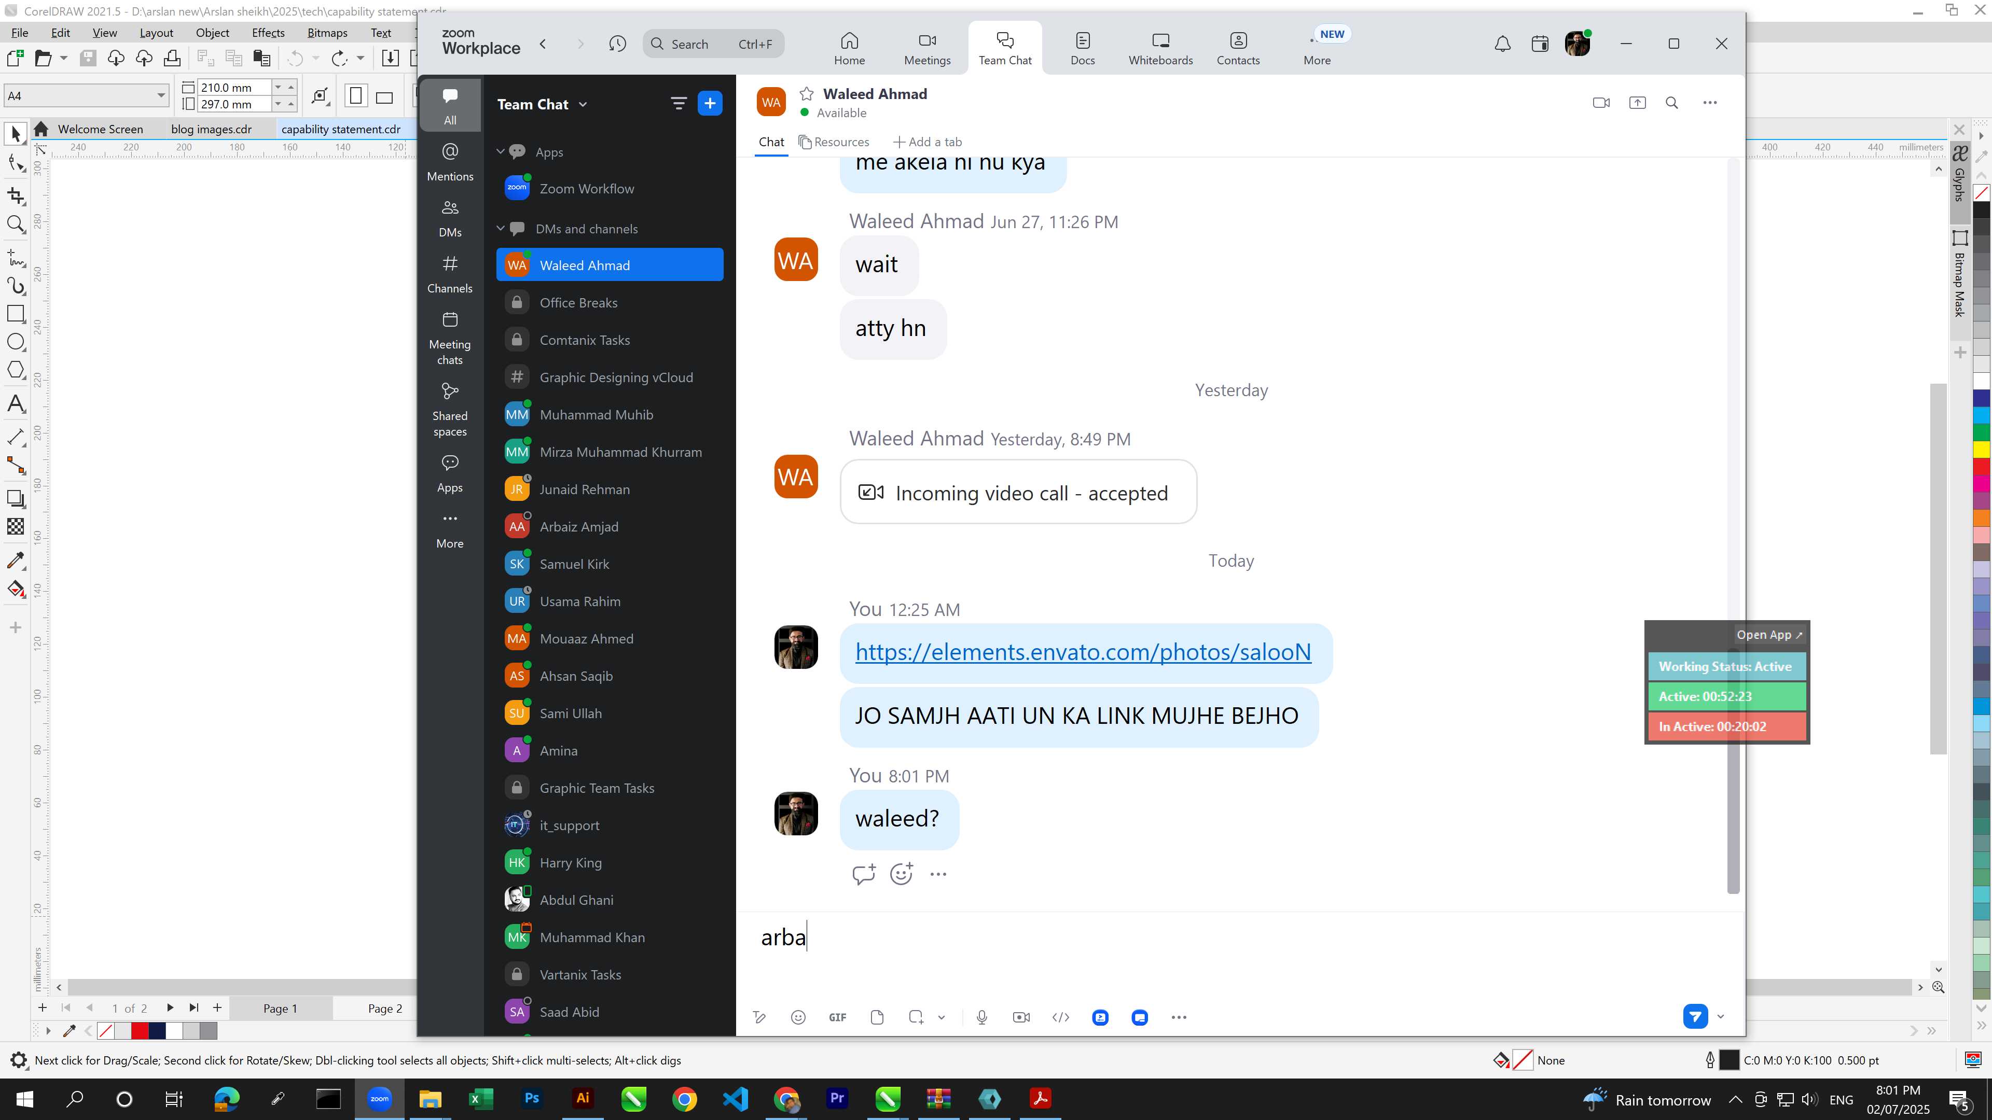Open Excel from the taskbar
Viewport: 1992px width, 1120px height.
tap(481, 1098)
